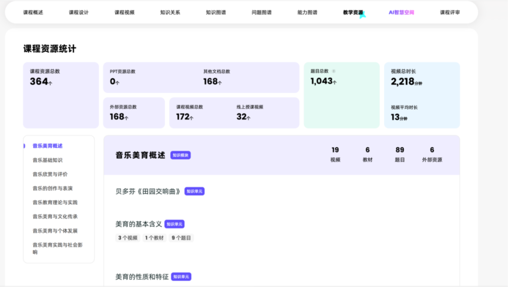The height and width of the screenshot is (287, 508).
Task: Click the info icon beside 题目总数
Action: [x=334, y=72]
